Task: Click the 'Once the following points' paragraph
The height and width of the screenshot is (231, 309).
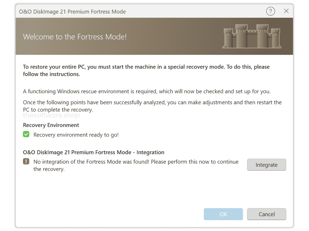Action: pyautogui.click(x=152, y=106)
